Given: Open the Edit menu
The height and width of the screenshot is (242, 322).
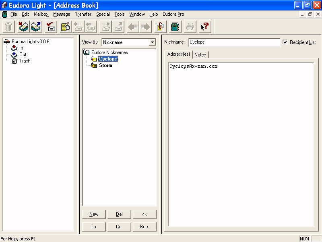Looking at the screenshot, I should (25, 14).
